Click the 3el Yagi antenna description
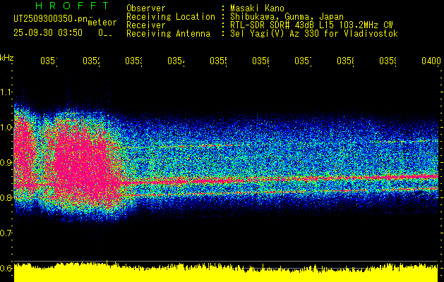 coord(314,34)
